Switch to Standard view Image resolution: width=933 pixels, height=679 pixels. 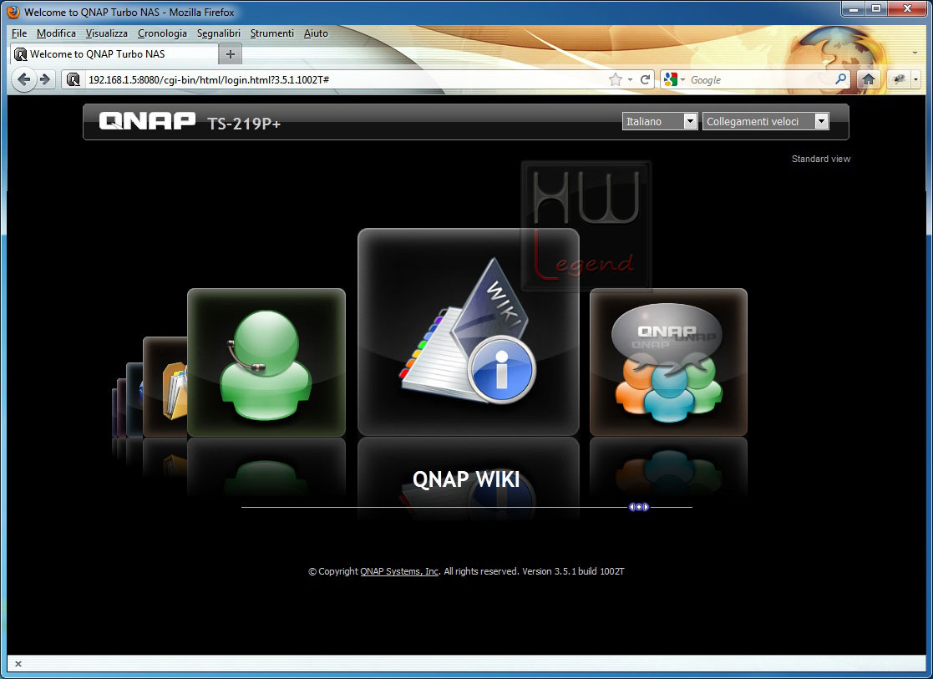tap(820, 159)
